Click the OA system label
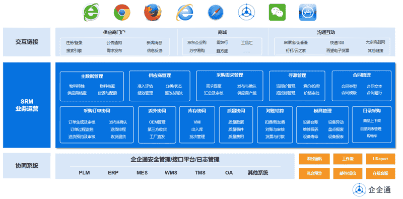Viewport: 403px width, 199px height. (x=229, y=172)
